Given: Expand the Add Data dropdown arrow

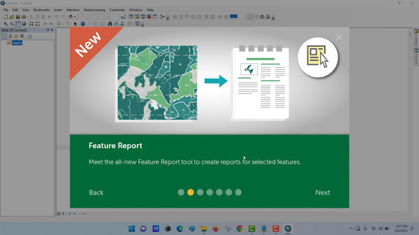Looking at the screenshot, I should point(75,17).
